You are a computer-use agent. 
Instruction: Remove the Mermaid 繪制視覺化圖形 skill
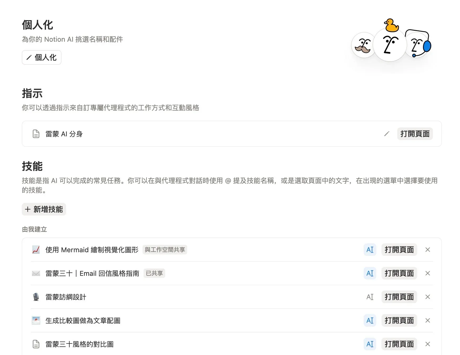[427, 250]
